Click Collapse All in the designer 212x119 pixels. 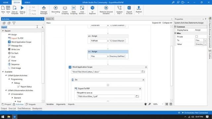[x=167, y=23]
